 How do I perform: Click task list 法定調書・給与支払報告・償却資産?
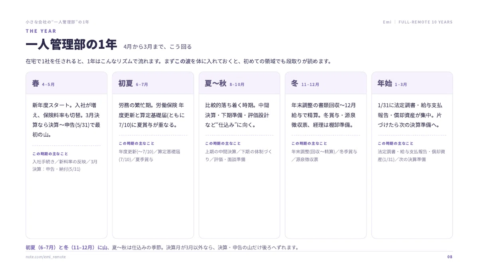pyautogui.click(x=412, y=155)
